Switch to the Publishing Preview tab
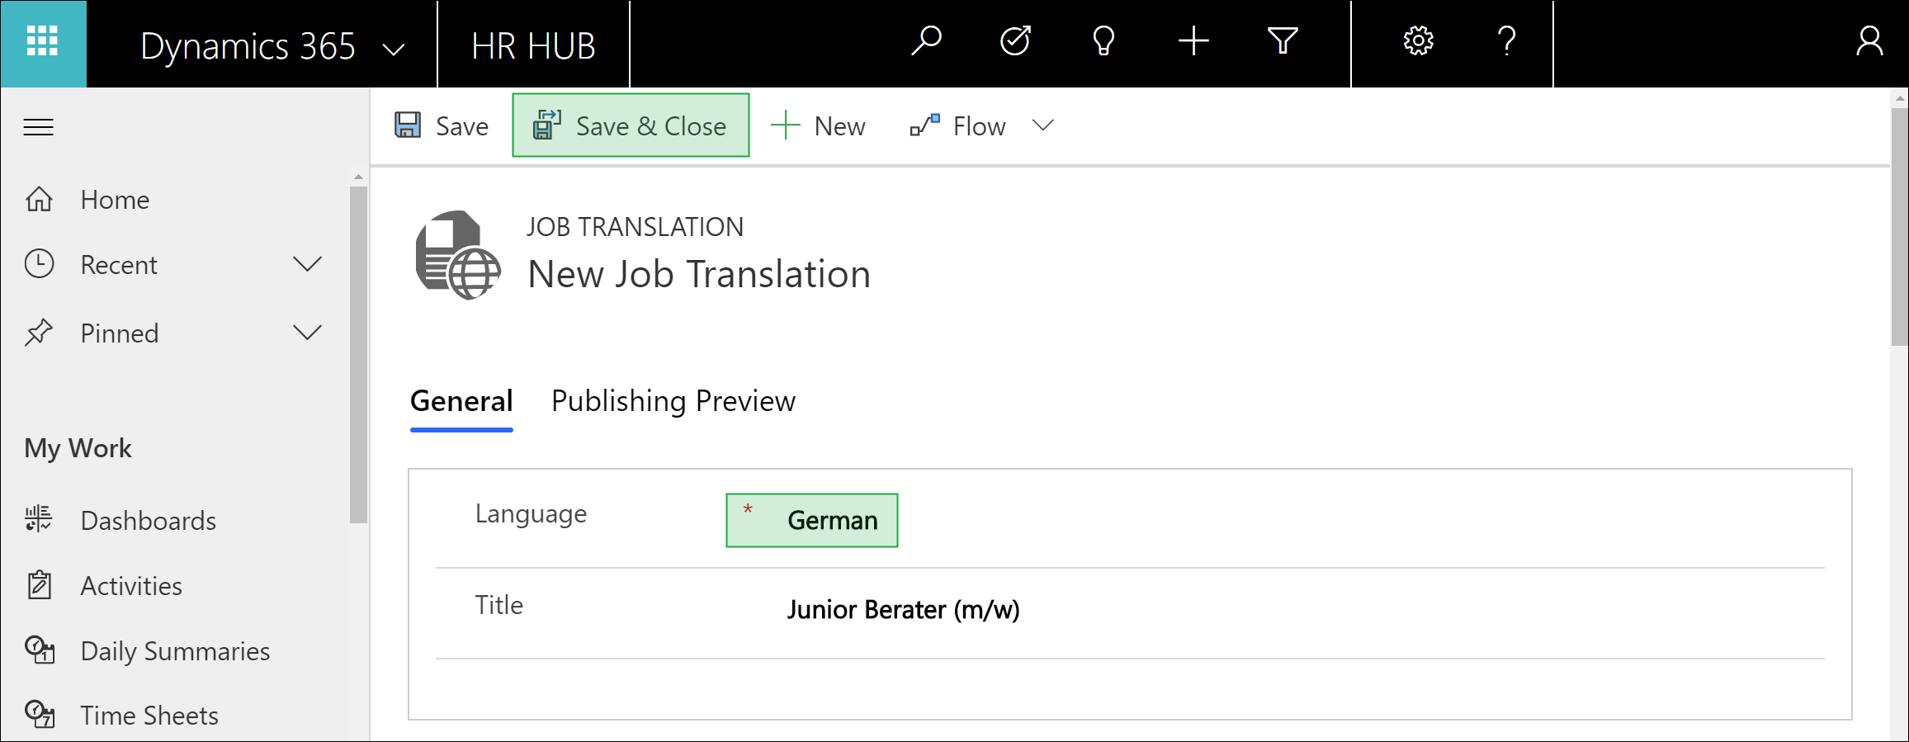 coord(673,401)
